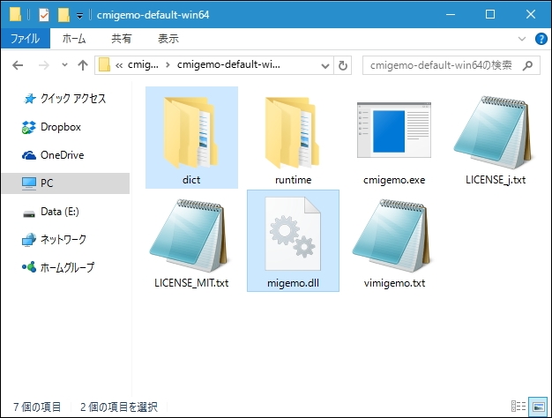Open the Quick Access Toolbar customize dropdown
Screen dimensions: 552x418
click(80, 16)
